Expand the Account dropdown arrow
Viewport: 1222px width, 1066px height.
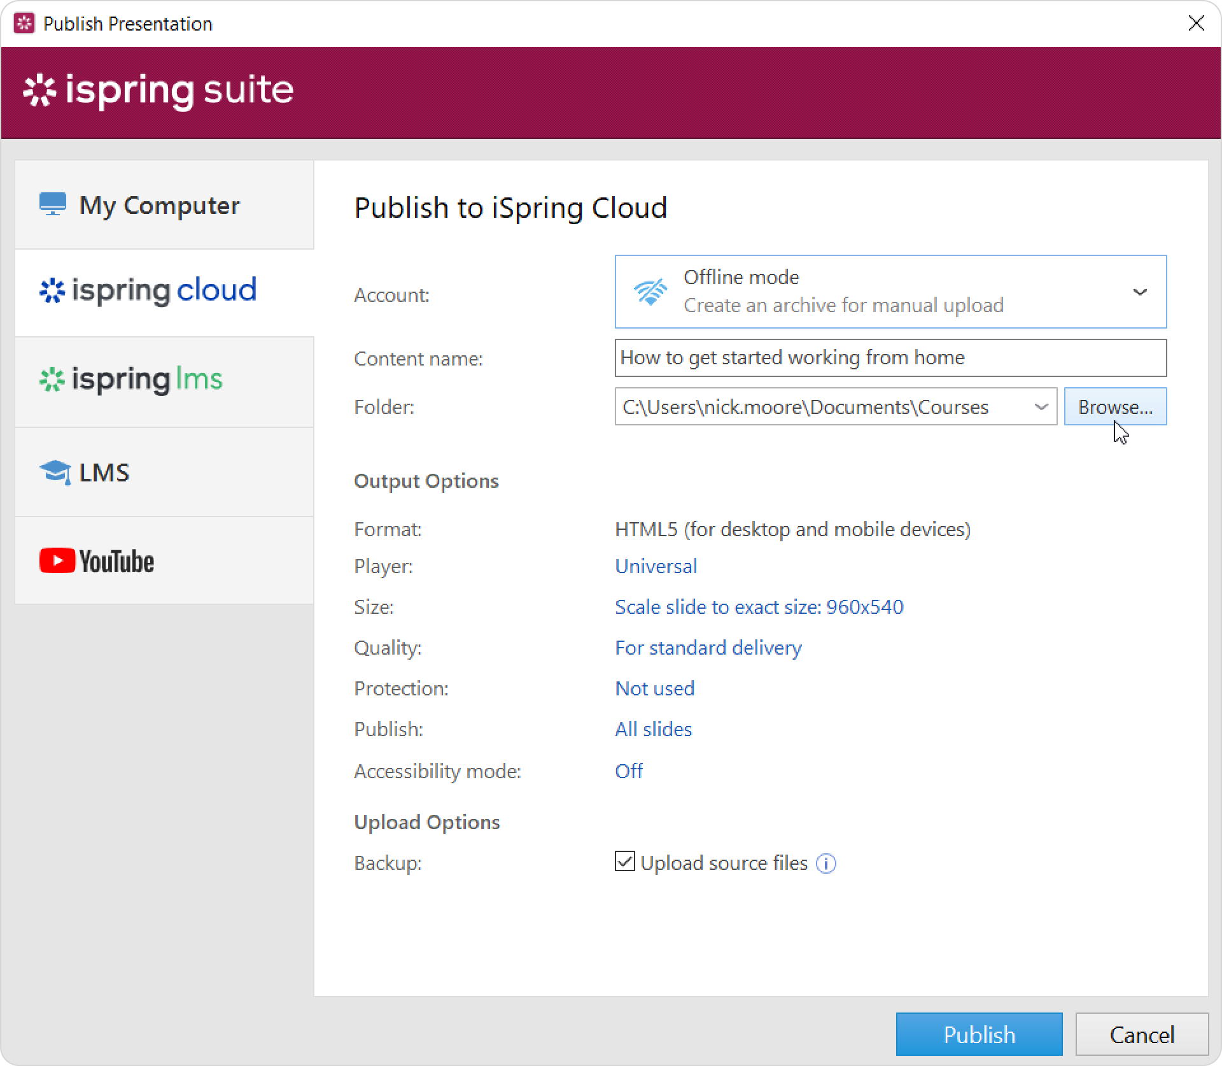(x=1139, y=292)
